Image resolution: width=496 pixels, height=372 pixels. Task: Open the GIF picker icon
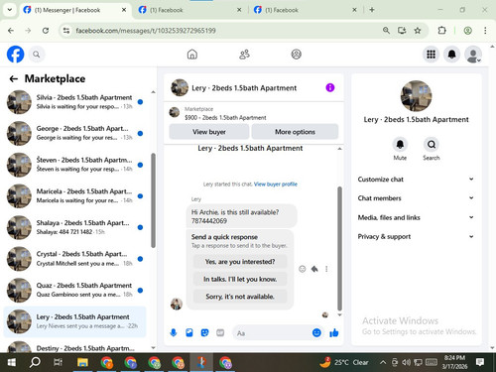(x=220, y=332)
